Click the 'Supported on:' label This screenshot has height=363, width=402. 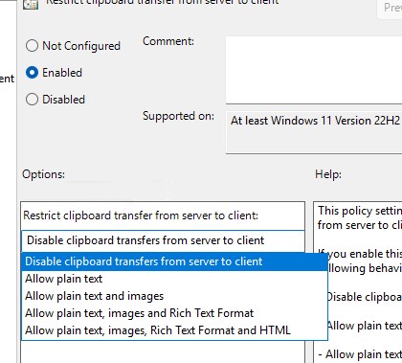click(178, 116)
